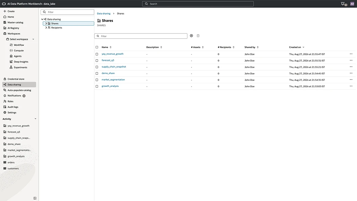Sort by # Recipients column arrows
This screenshot has width=357, height=201.
(x=233, y=47)
